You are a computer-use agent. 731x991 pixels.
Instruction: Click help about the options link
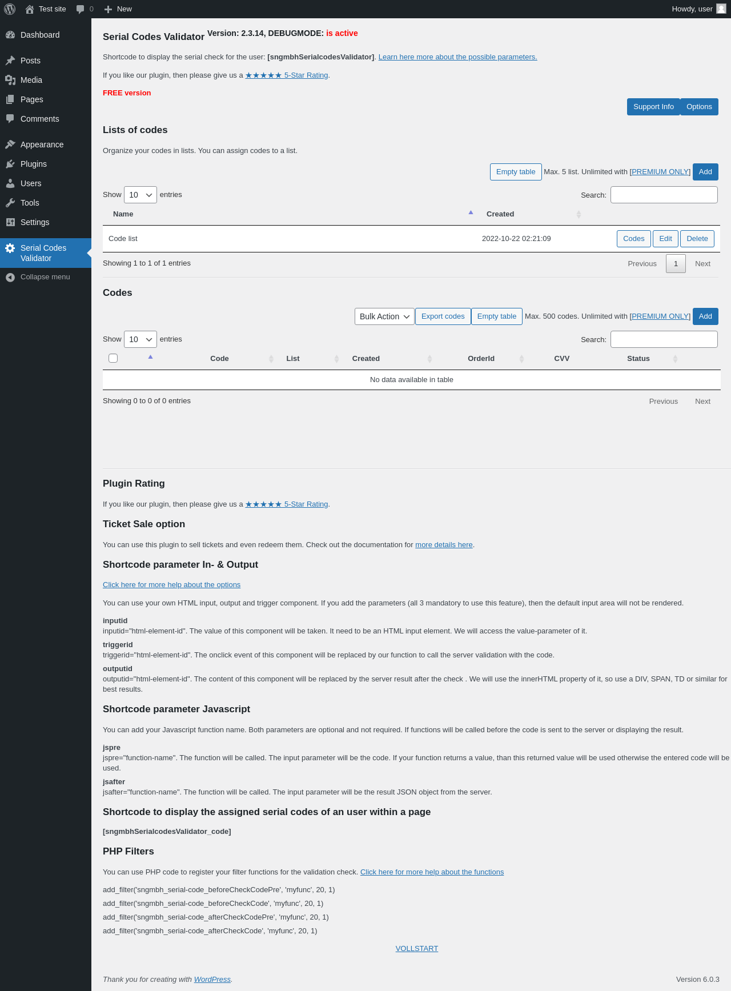171,585
